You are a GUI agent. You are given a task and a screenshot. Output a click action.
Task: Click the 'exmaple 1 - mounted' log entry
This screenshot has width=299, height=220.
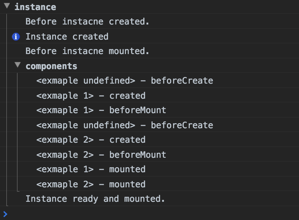91,169
